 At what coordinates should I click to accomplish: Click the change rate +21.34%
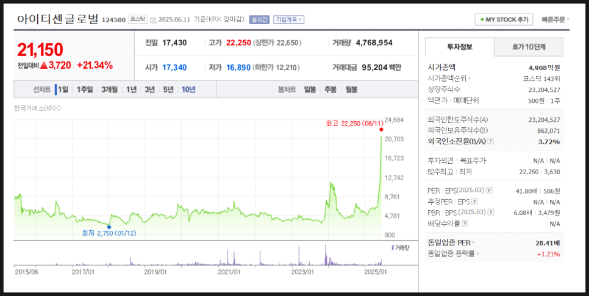click(x=95, y=65)
